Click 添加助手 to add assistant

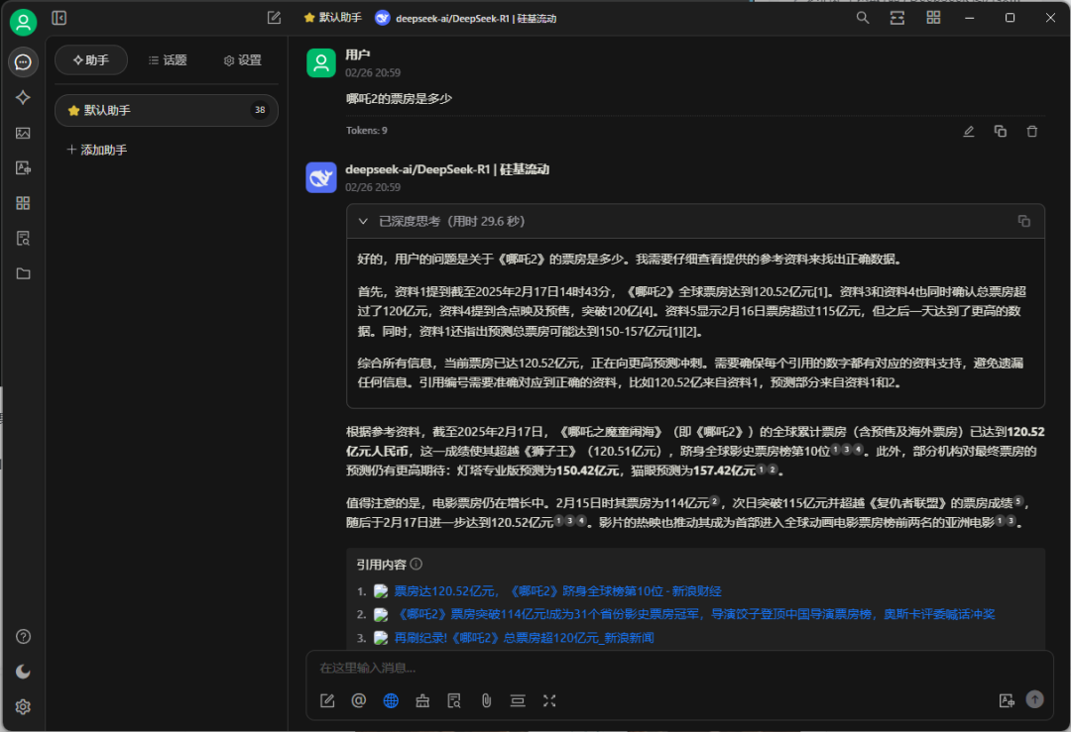97,150
